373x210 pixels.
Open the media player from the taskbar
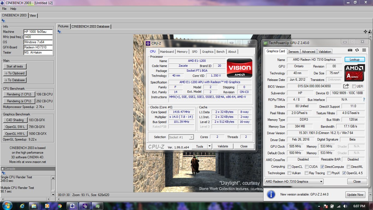tap(47, 206)
